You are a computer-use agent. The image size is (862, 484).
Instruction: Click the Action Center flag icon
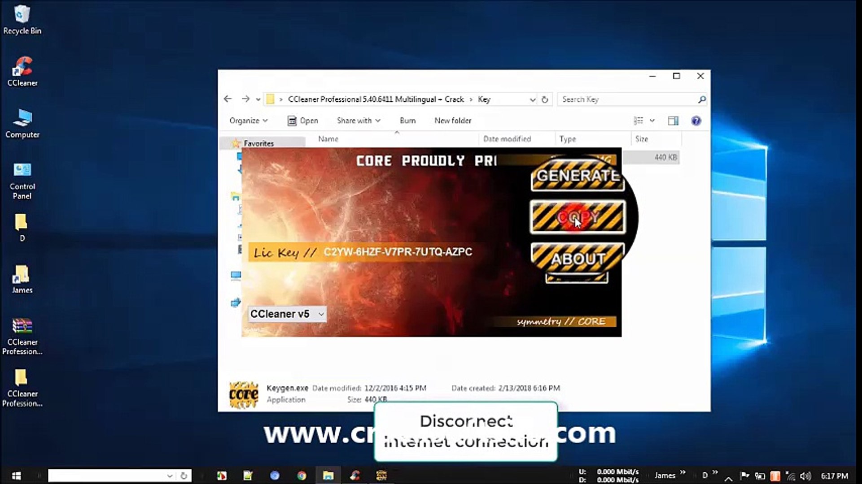pos(745,476)
